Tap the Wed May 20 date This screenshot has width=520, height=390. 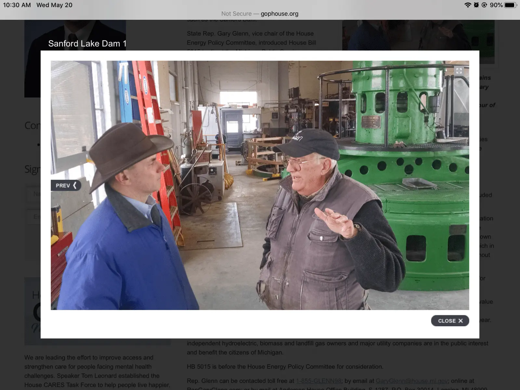(x=54, y=5)
